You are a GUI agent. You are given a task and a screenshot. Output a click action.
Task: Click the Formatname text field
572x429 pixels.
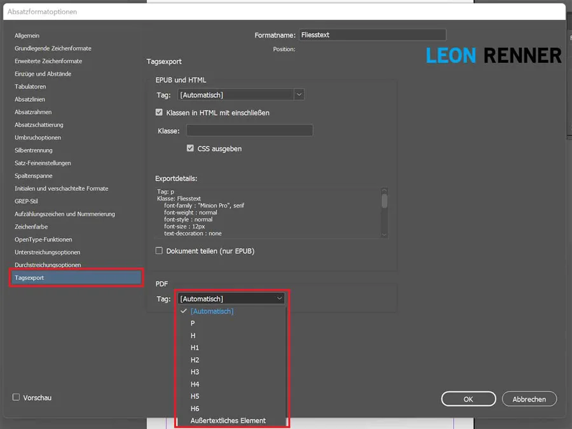pyautogui.click(x=373, y=35)
